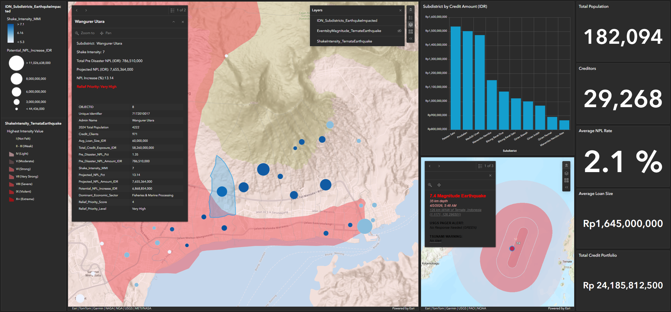671x312 pixels.
Task: Open feature list showing 1 of 3
Action: (x=486, y=166)
